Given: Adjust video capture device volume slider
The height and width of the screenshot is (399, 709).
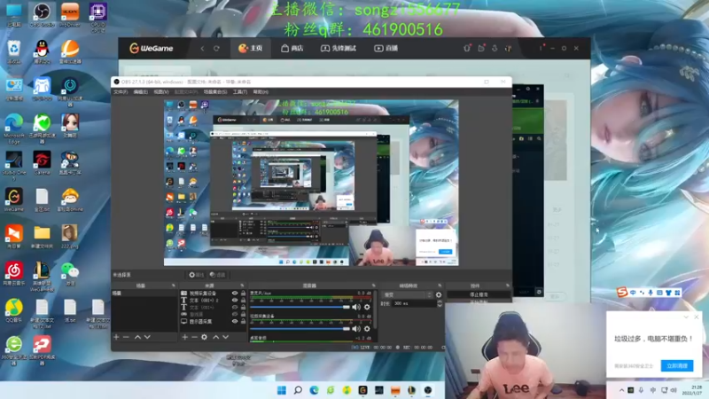Looking at the screenshot, I should [x=300, y=329].
